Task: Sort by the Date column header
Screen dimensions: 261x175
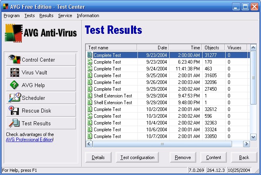Action: click(x=153, y=48)
